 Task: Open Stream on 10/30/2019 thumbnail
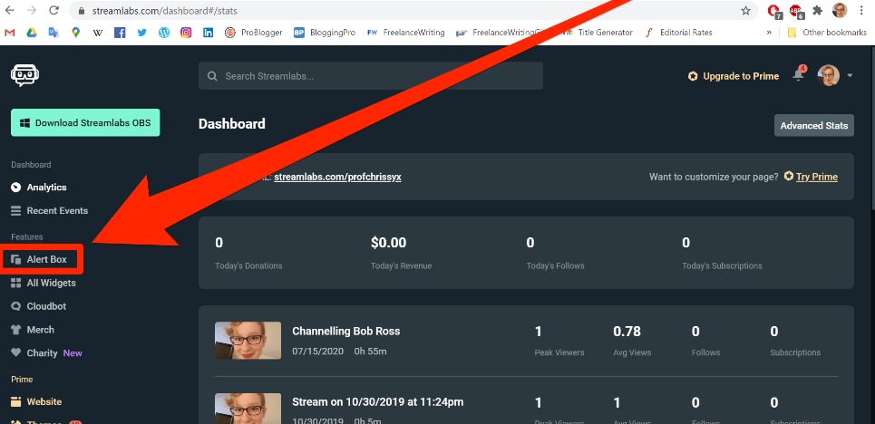(248, 409)
